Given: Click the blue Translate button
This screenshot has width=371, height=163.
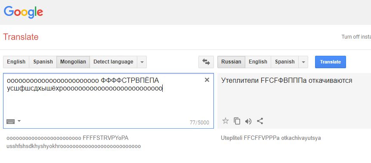Looking at the screenshot, I should point(330,62).
